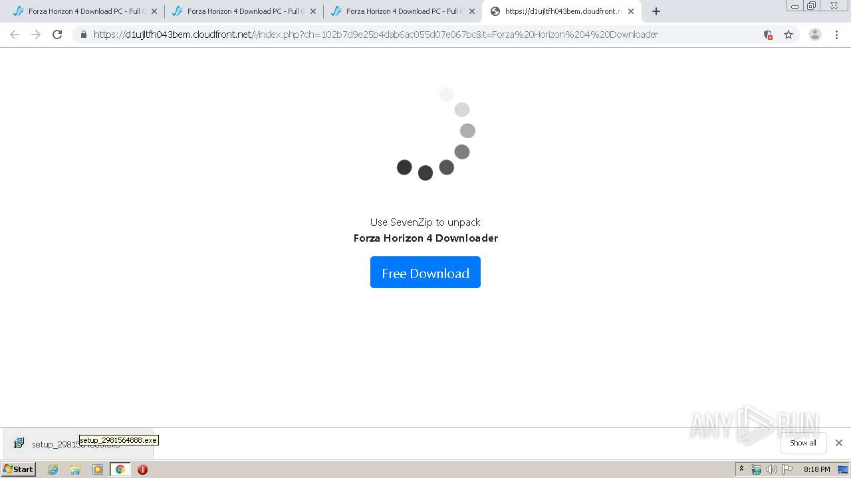Screen dimensions: 851x478
Task: Show all downloads
Action: point(803,443)
